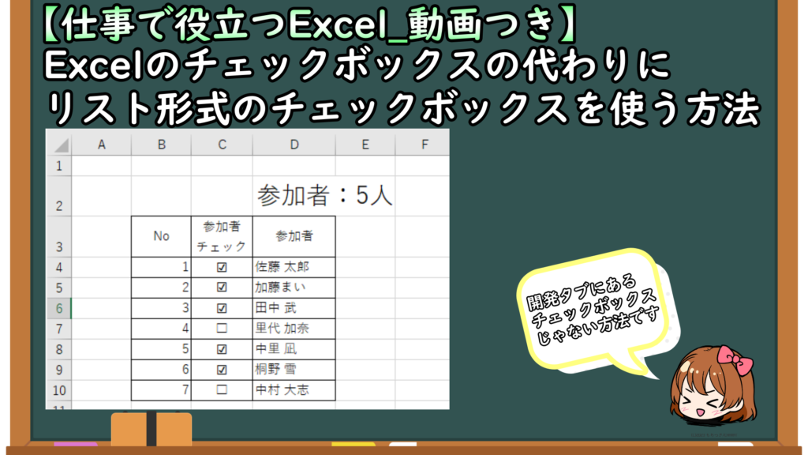Select column header C

[x=222, y=145]
